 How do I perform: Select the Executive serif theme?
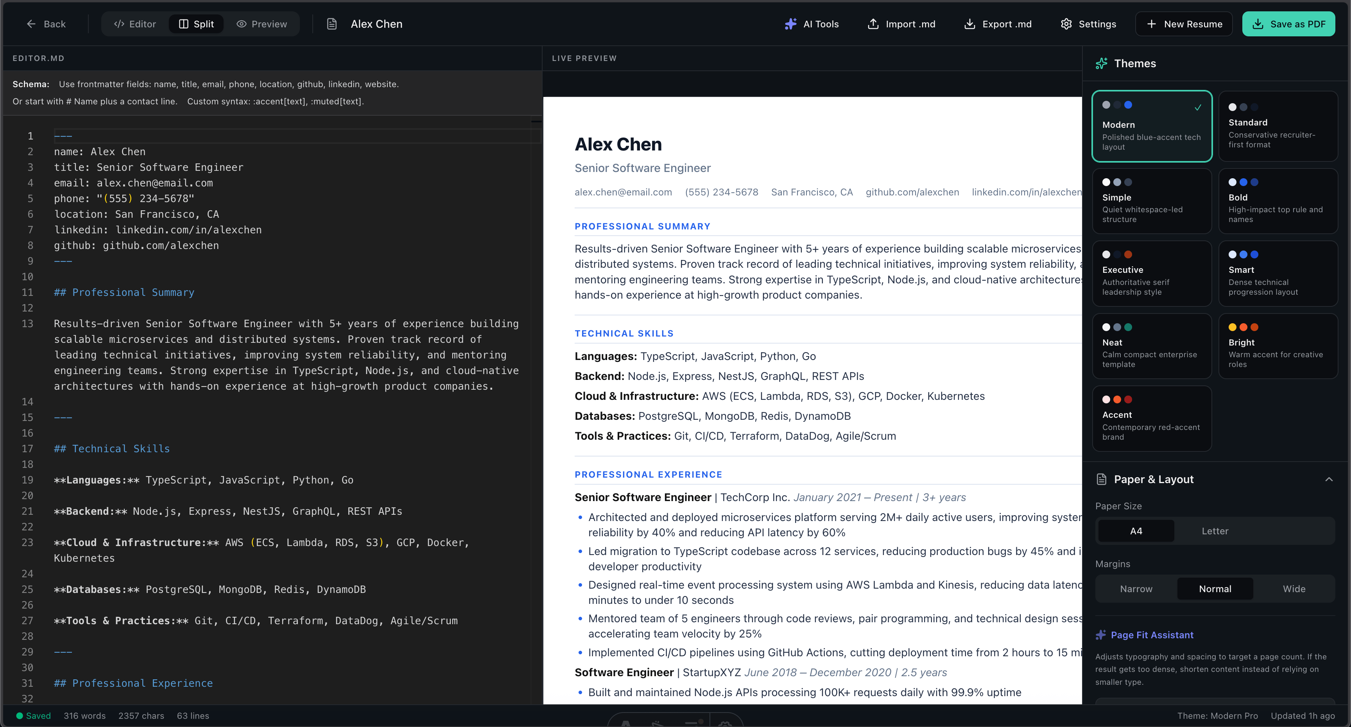[x=1152, y=273]
